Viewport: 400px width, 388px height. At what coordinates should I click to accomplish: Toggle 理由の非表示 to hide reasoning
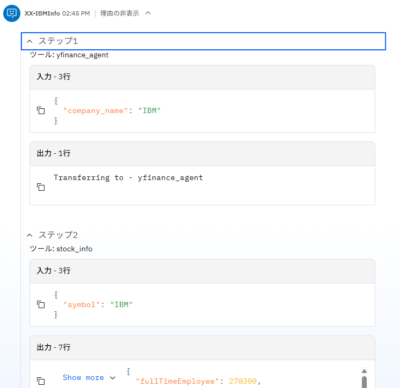point(125,13)
